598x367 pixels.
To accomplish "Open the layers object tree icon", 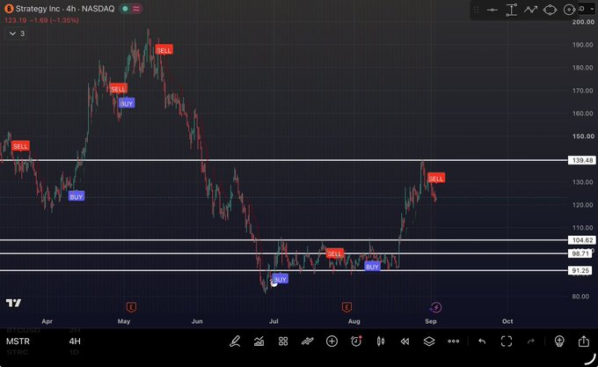I will point(429,341).
